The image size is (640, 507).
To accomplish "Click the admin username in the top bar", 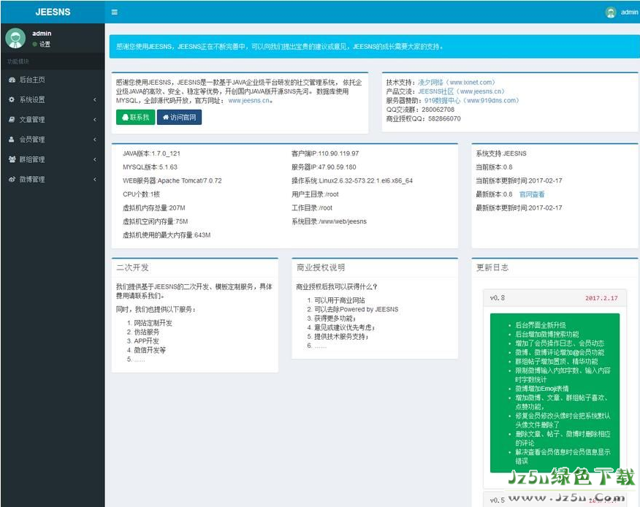I will (x=629, y=12).
